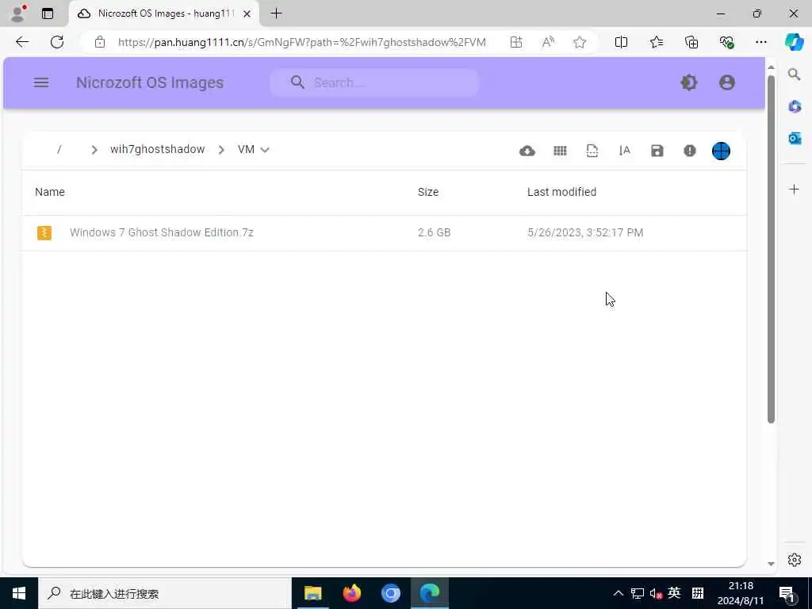Show hidden system tray icons chevron
Image resolution: width=812 pixels, height=609 pixels.
coord(619,593)
